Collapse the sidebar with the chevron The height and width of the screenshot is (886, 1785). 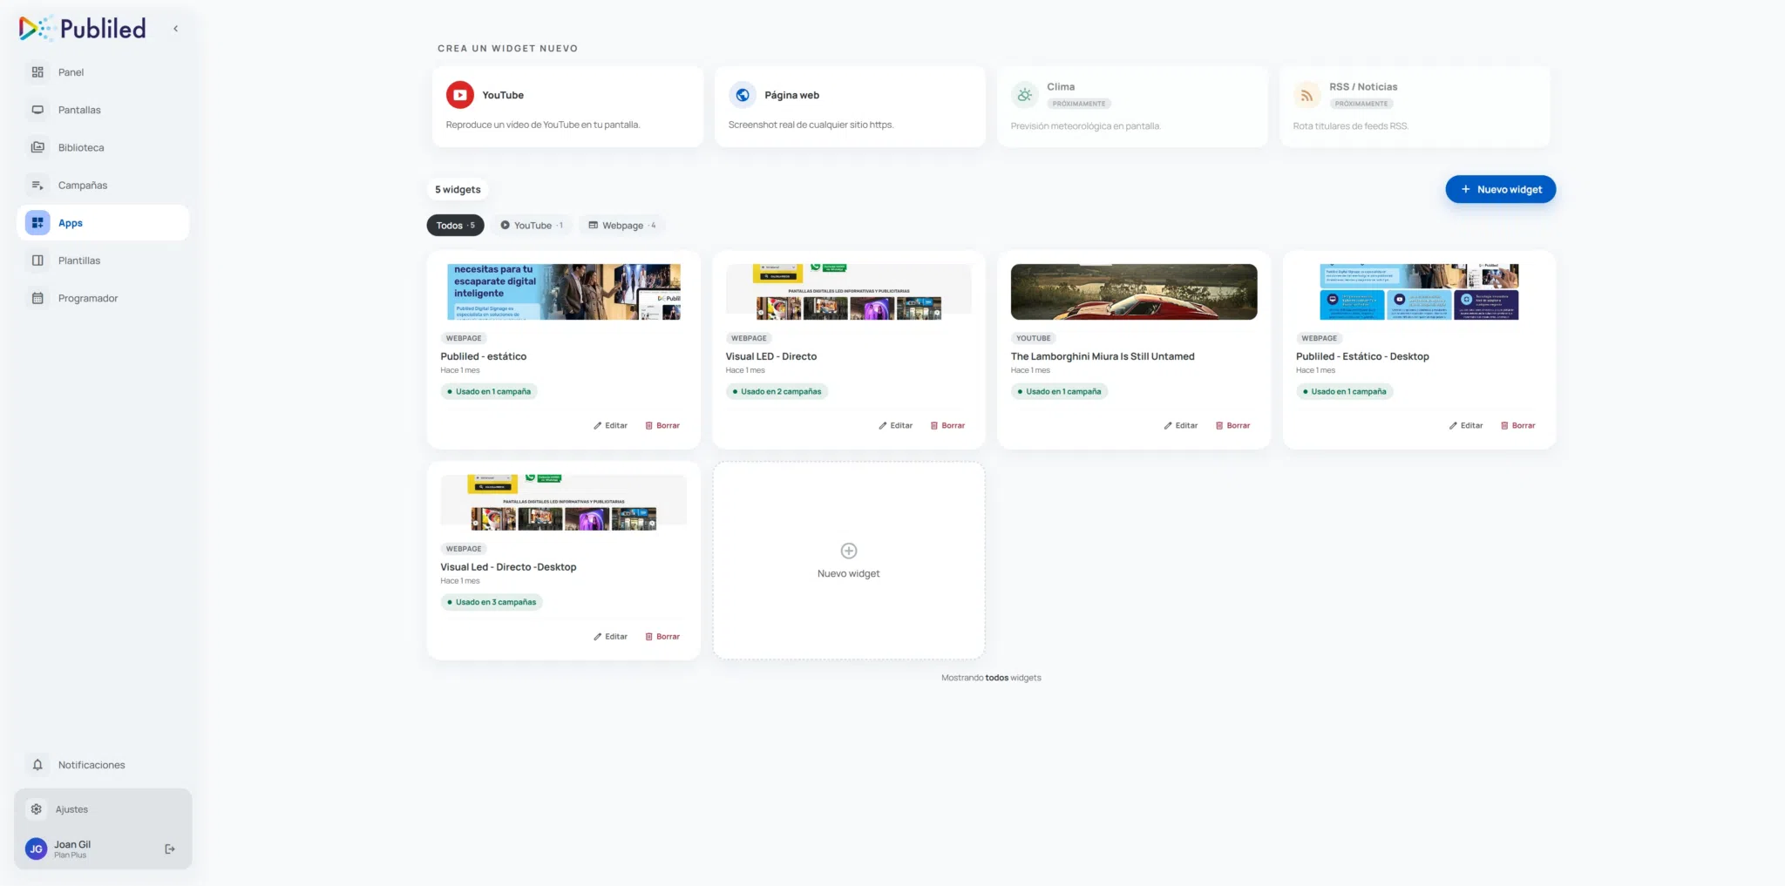(175, 29)
